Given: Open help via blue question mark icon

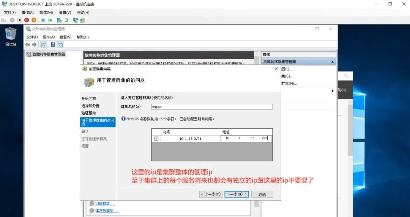Looking at the screenshot, I should point(53,45).
